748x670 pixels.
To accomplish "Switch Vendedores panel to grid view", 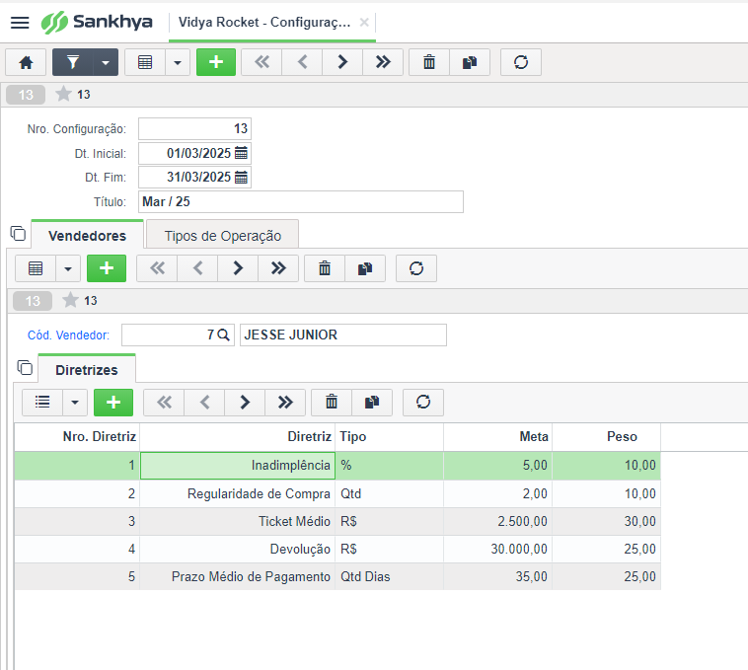I will (36, 268).
